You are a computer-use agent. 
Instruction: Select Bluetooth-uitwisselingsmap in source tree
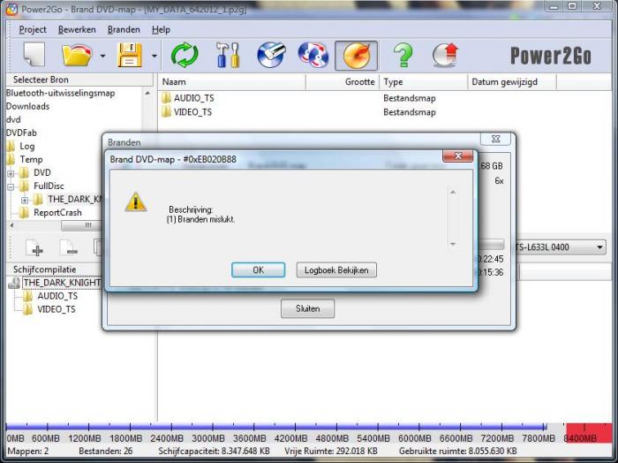[61, 94]
